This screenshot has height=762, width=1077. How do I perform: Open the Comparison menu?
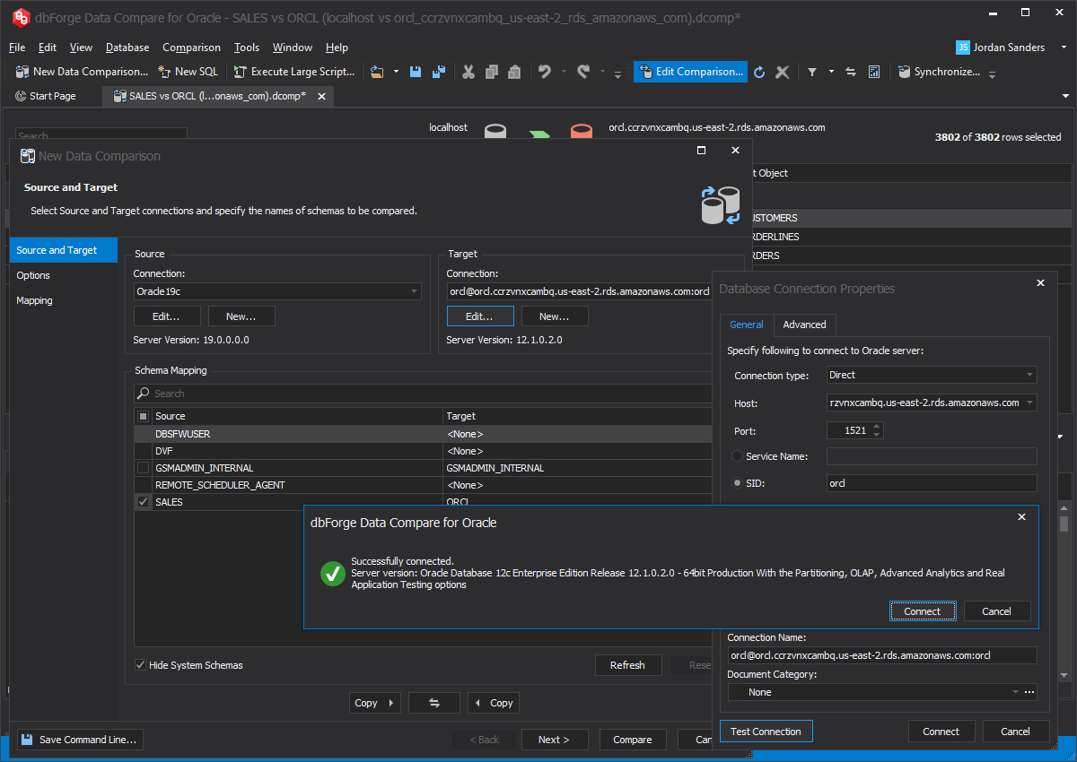(191, 48)
